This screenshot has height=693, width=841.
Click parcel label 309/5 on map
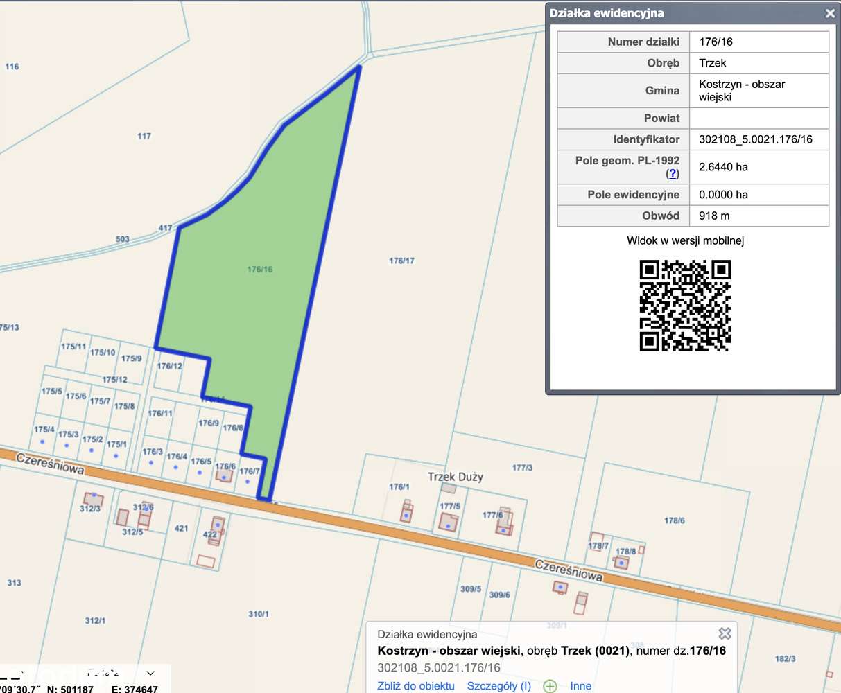point(471,589)
